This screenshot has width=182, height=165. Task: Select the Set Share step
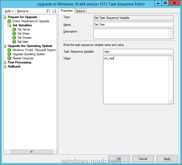point(23,34)
